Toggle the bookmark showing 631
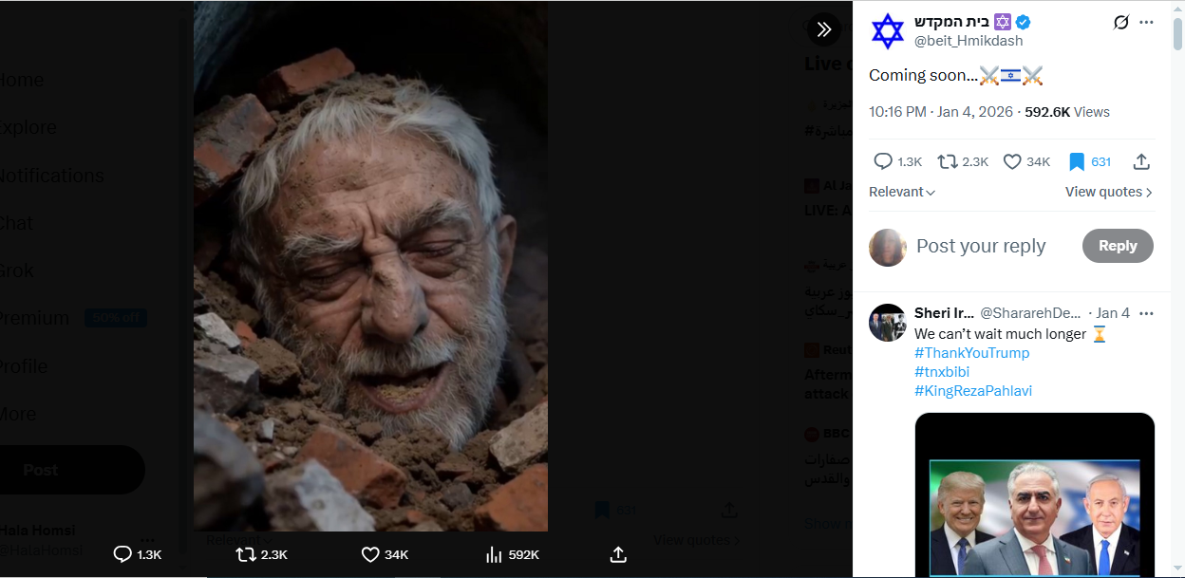 (x=1077, y=161)
